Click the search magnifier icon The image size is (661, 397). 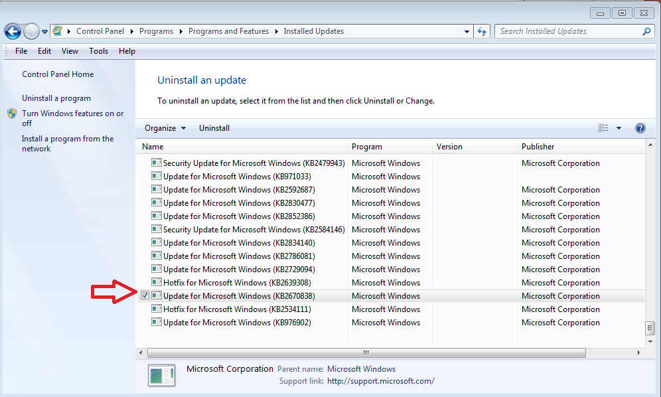(647, 31)
